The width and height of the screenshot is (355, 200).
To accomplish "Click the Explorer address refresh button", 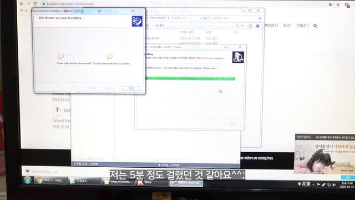I will [x=205, y=18].
